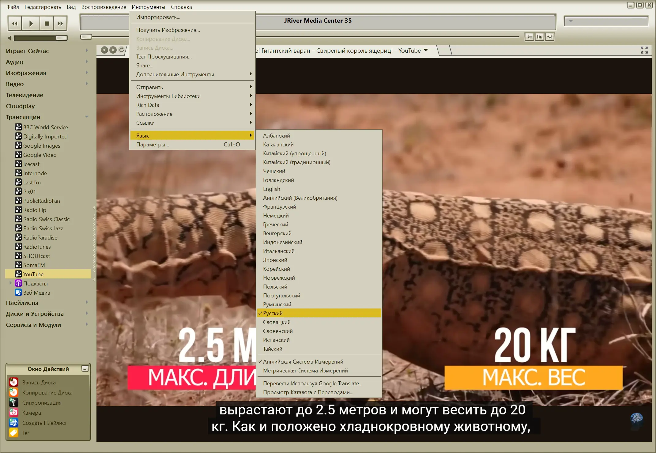The height and width of the screenshot is (453, 656).
Task: Click the browser back arrow icon
Action: pyautogui.click(x=104, y=50)
